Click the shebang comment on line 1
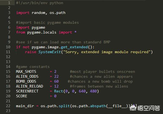 point(39,3)
